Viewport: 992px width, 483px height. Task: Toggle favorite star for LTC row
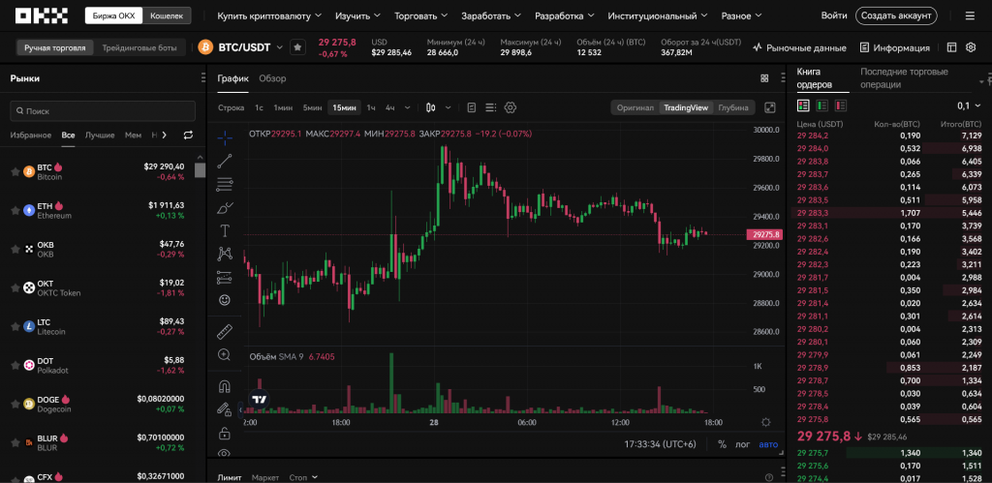(15, 327)
